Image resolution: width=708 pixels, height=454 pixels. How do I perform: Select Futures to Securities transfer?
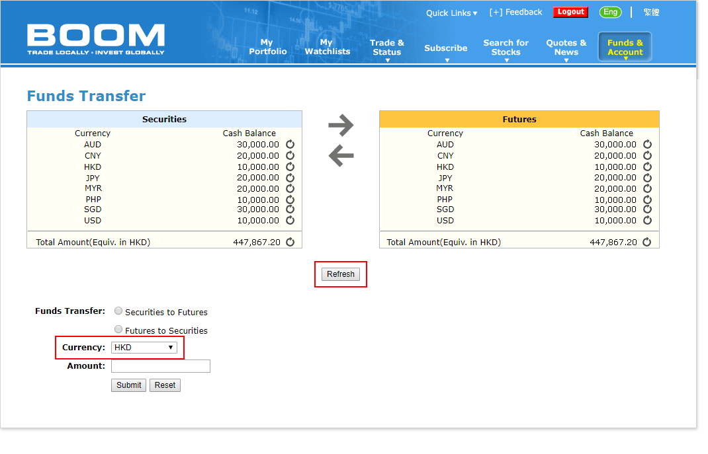tap(118, 329)
